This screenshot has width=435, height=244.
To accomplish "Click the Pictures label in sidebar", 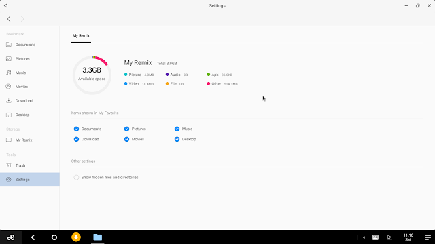I will pos(22,59).
